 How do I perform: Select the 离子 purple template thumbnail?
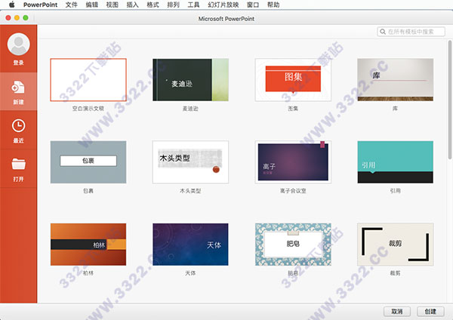point(293,162)
